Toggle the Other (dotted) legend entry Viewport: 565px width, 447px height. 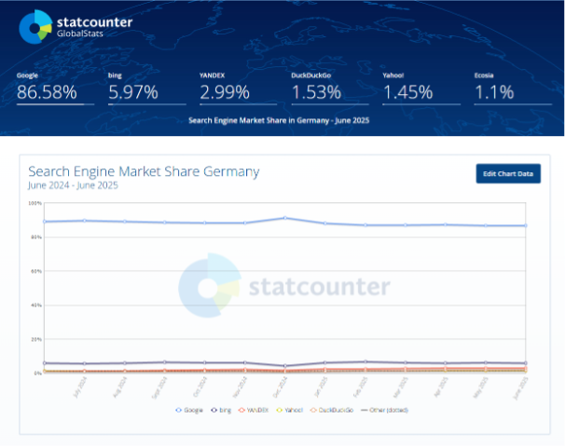[384, 410]
